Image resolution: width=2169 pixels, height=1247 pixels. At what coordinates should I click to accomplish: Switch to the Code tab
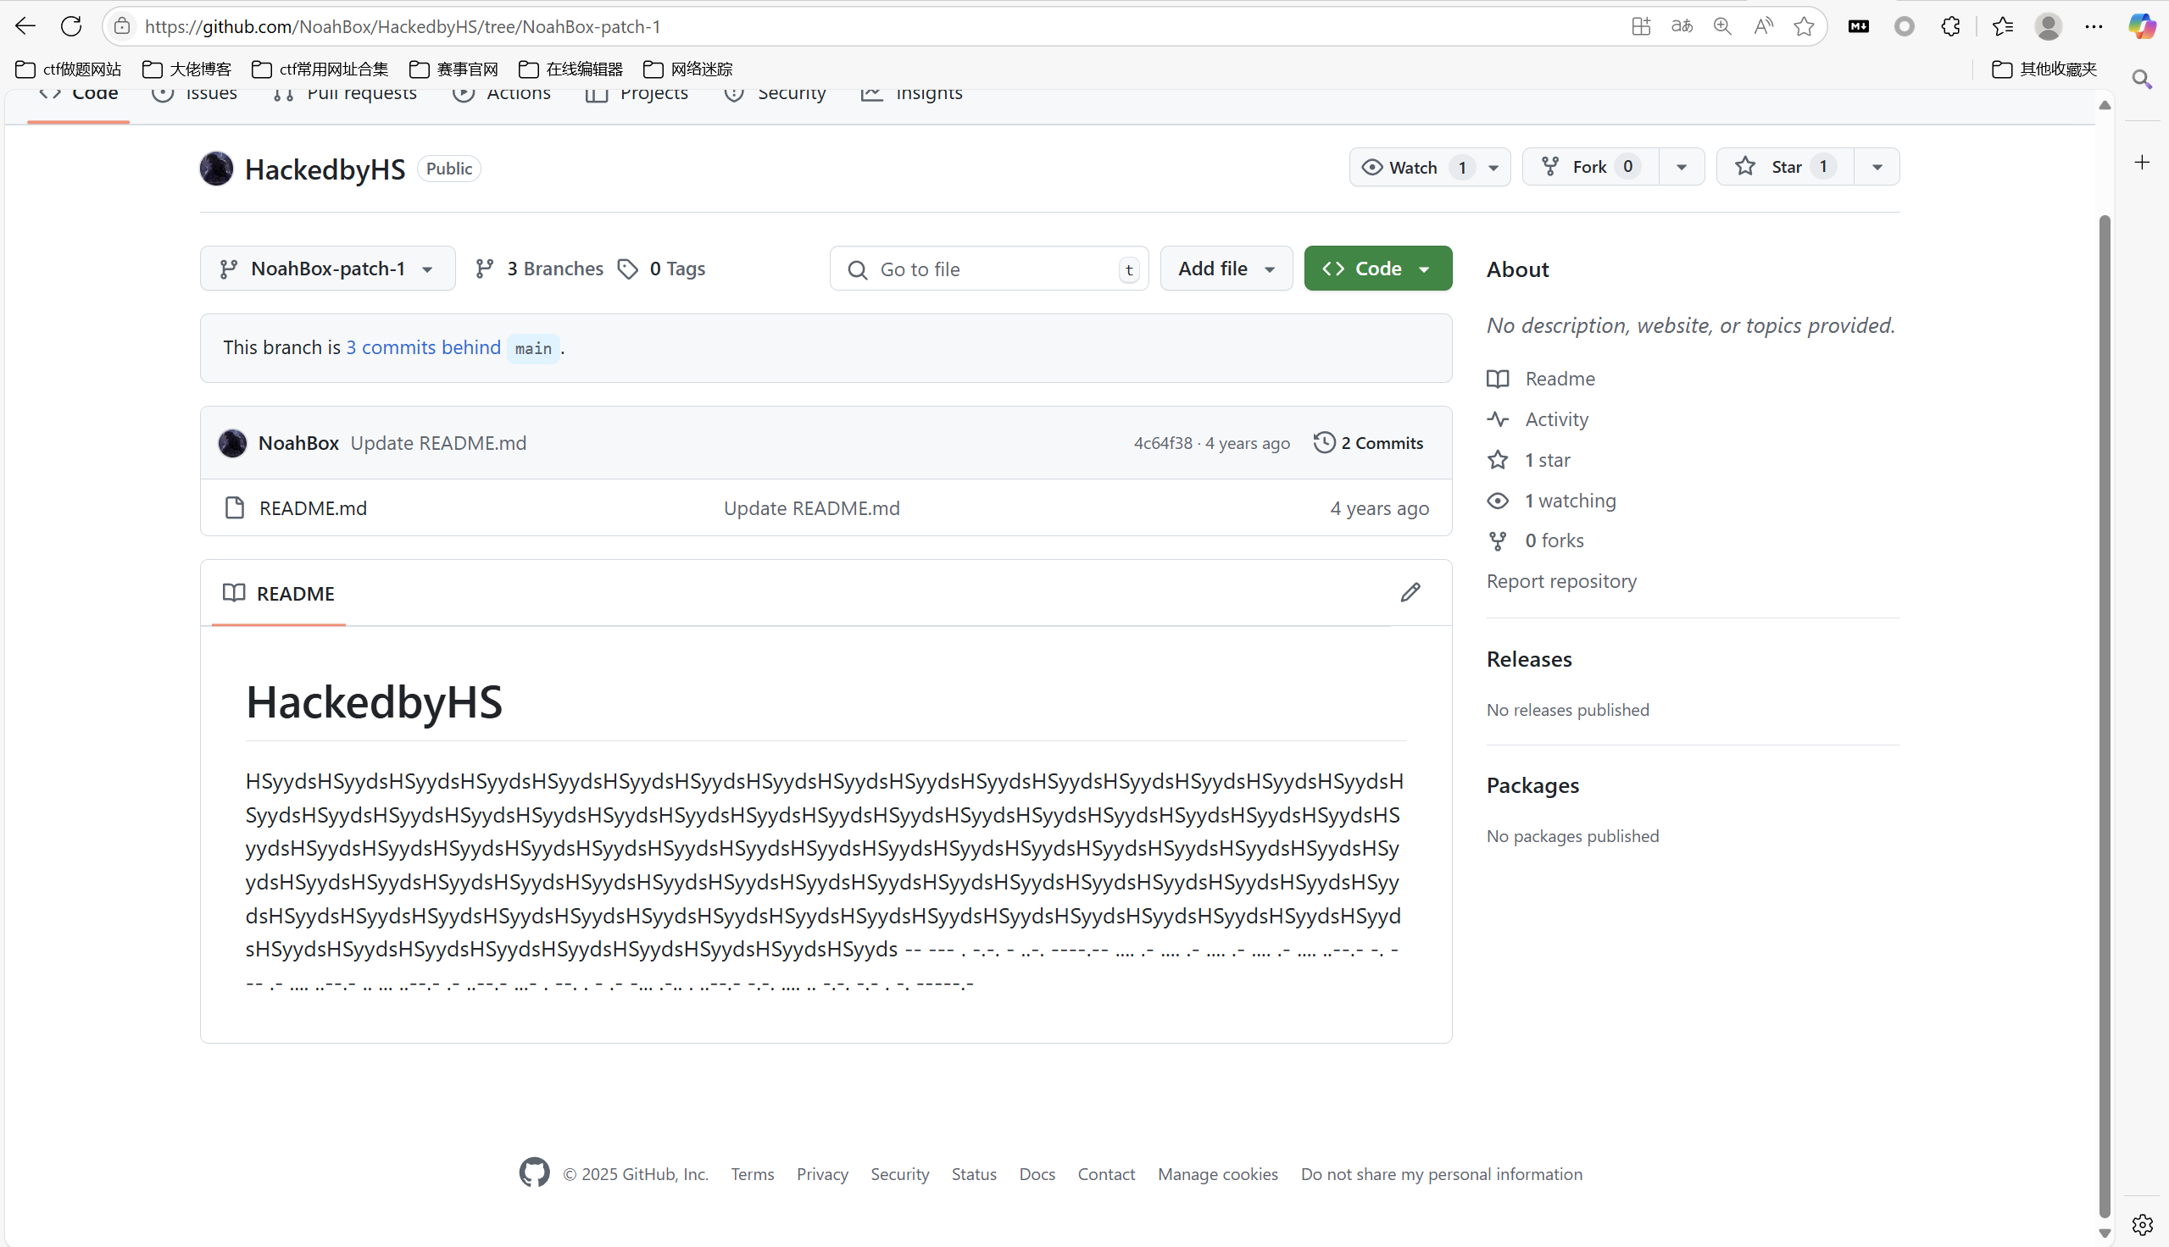click(78, 94)
